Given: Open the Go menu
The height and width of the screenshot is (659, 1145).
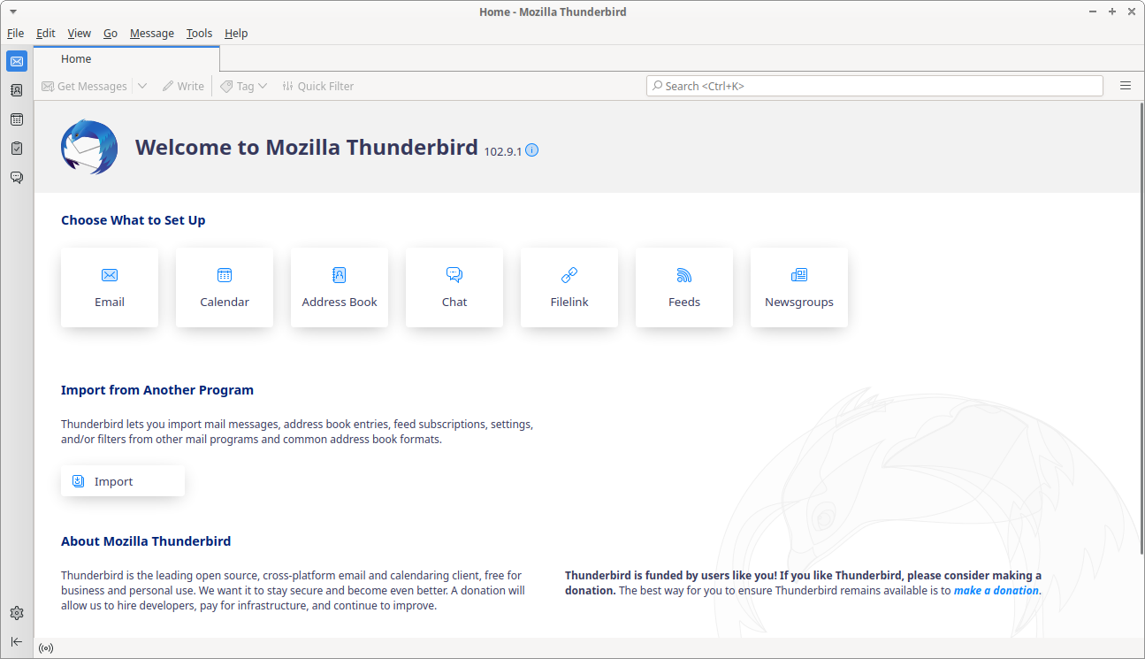Looking at the screenshot, I should [x=111, y=33].
